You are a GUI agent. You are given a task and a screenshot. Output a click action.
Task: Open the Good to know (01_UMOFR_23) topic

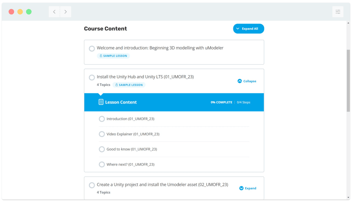(132, 149)
